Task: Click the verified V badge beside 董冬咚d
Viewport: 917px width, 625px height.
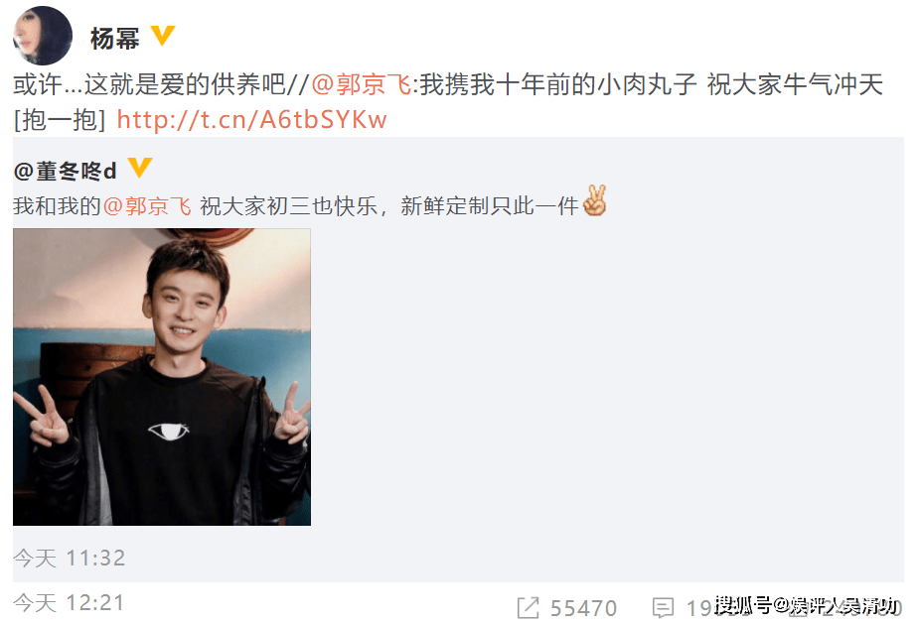Action: (140, 168)
